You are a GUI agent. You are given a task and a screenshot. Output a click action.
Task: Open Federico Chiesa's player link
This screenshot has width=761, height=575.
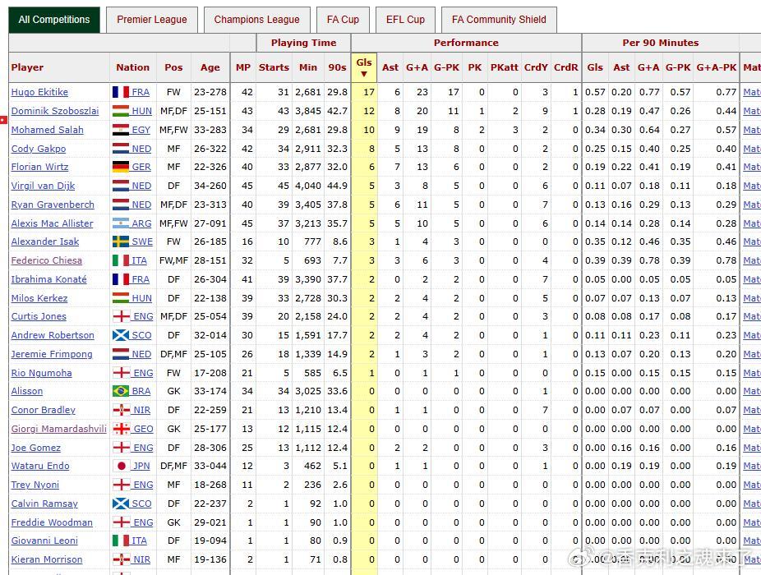[47, 260]
